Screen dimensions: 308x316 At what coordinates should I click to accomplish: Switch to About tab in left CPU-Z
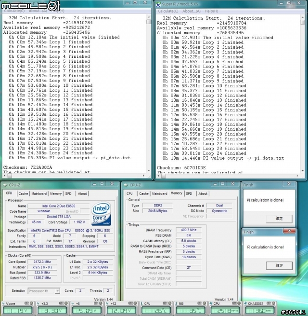(82, 193)
